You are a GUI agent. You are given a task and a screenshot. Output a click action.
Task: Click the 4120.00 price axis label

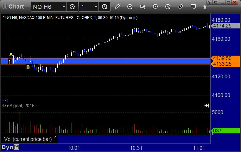click(221, 76)
